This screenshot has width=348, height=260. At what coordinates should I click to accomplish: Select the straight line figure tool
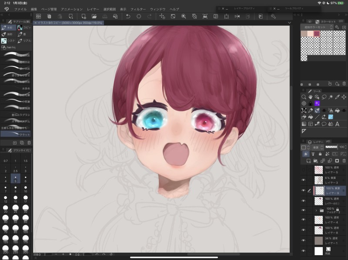coord(317,117)
